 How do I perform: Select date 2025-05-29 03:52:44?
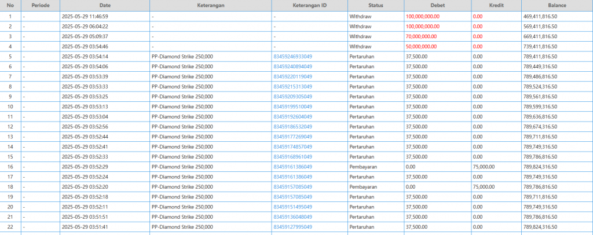tap(85, 137)
